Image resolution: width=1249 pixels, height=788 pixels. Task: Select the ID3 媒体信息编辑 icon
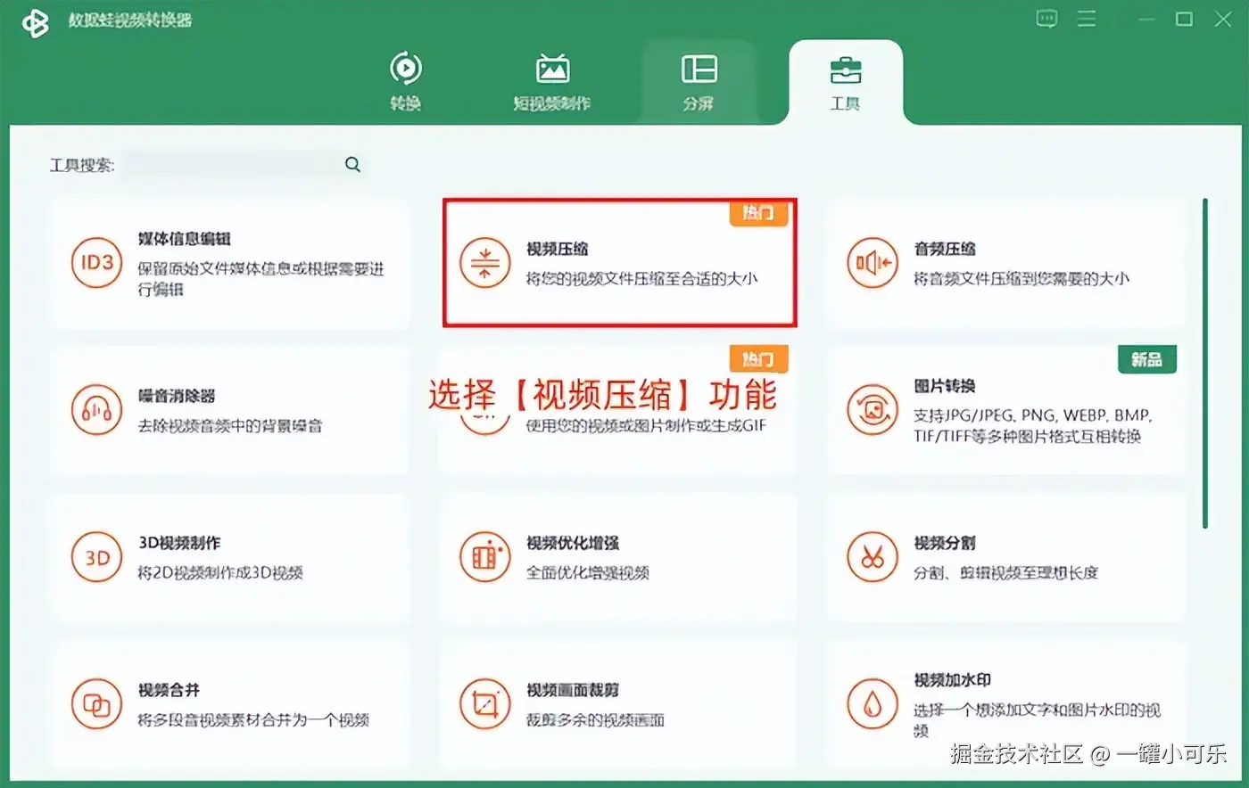click(96, 262)
